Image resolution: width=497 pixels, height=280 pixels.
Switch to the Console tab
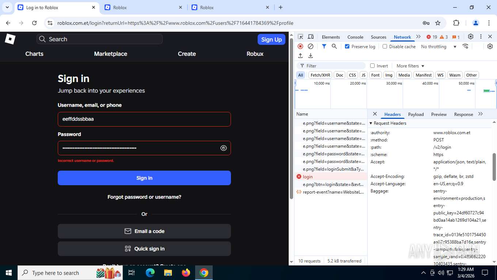click(355, 37)
